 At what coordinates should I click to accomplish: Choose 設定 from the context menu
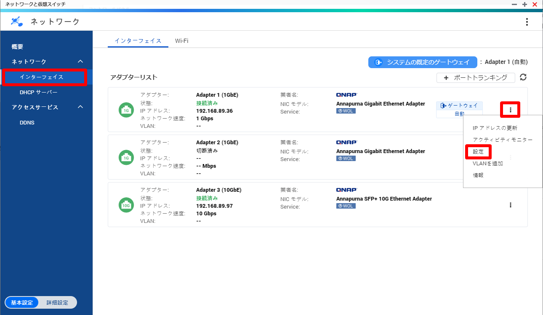coord(478,151)
